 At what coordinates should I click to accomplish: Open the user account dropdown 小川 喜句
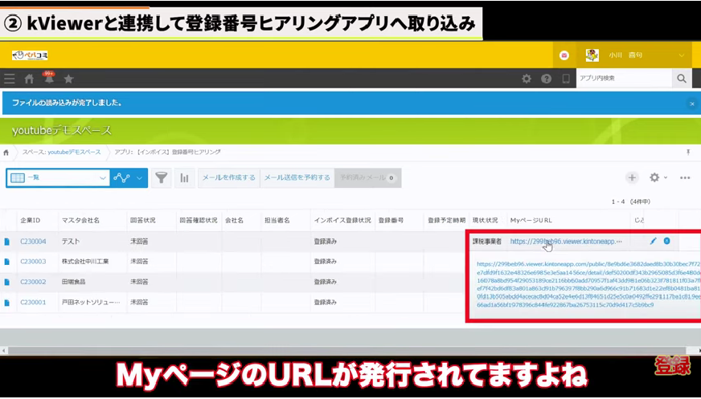pyautogui.click(x=636, y=55)
